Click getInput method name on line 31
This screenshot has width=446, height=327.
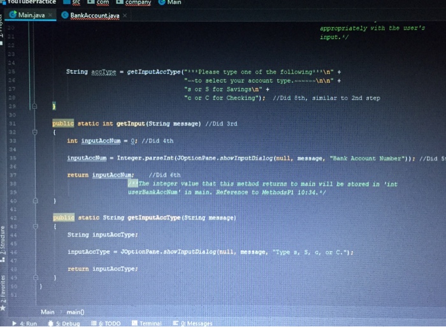pyautogui.click(x=131, y=124)
